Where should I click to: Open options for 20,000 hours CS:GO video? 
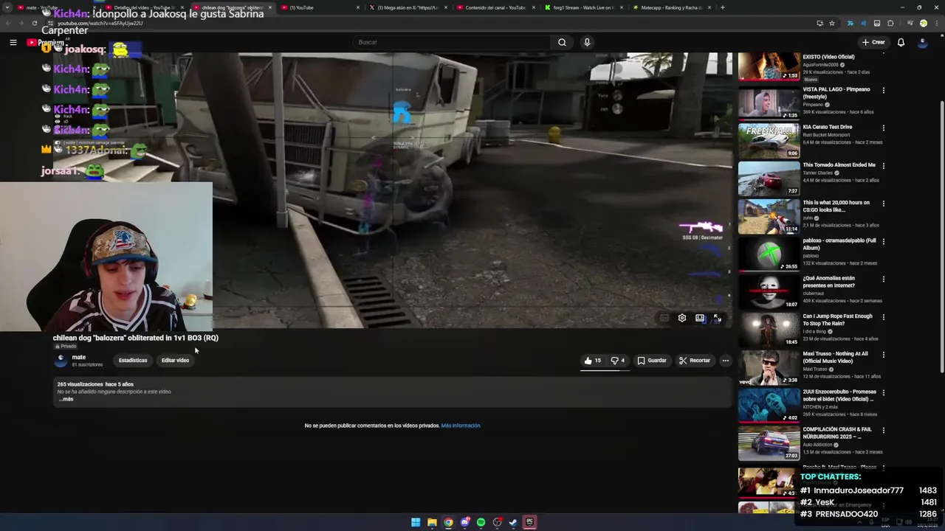[883, 204]
